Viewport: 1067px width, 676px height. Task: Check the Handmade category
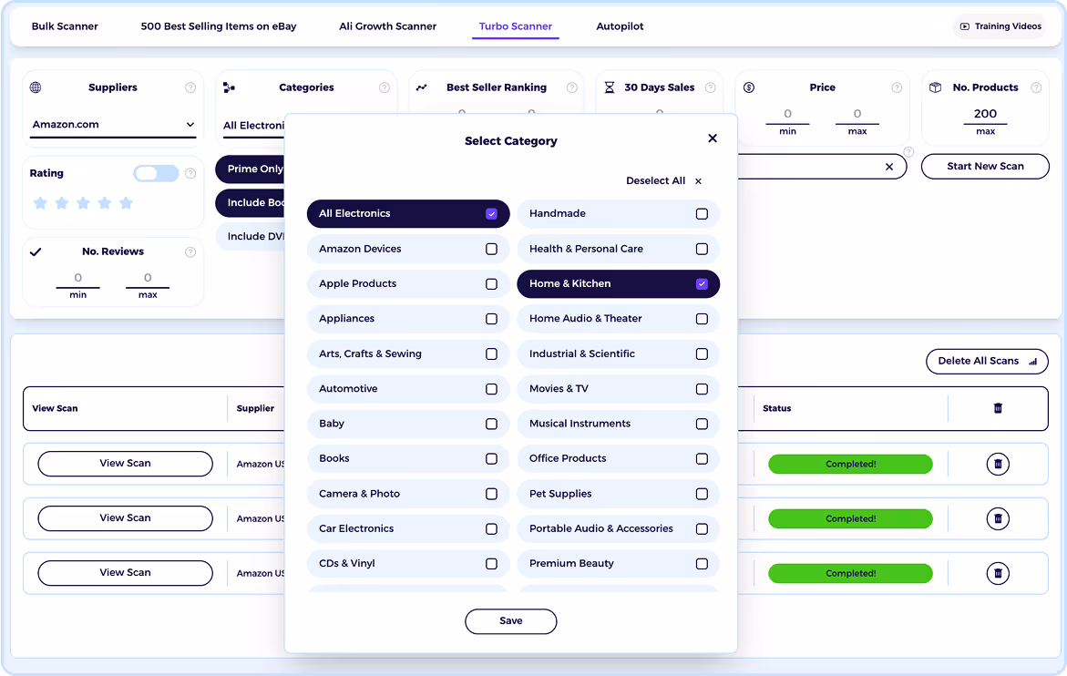click(x=702, y=213)
